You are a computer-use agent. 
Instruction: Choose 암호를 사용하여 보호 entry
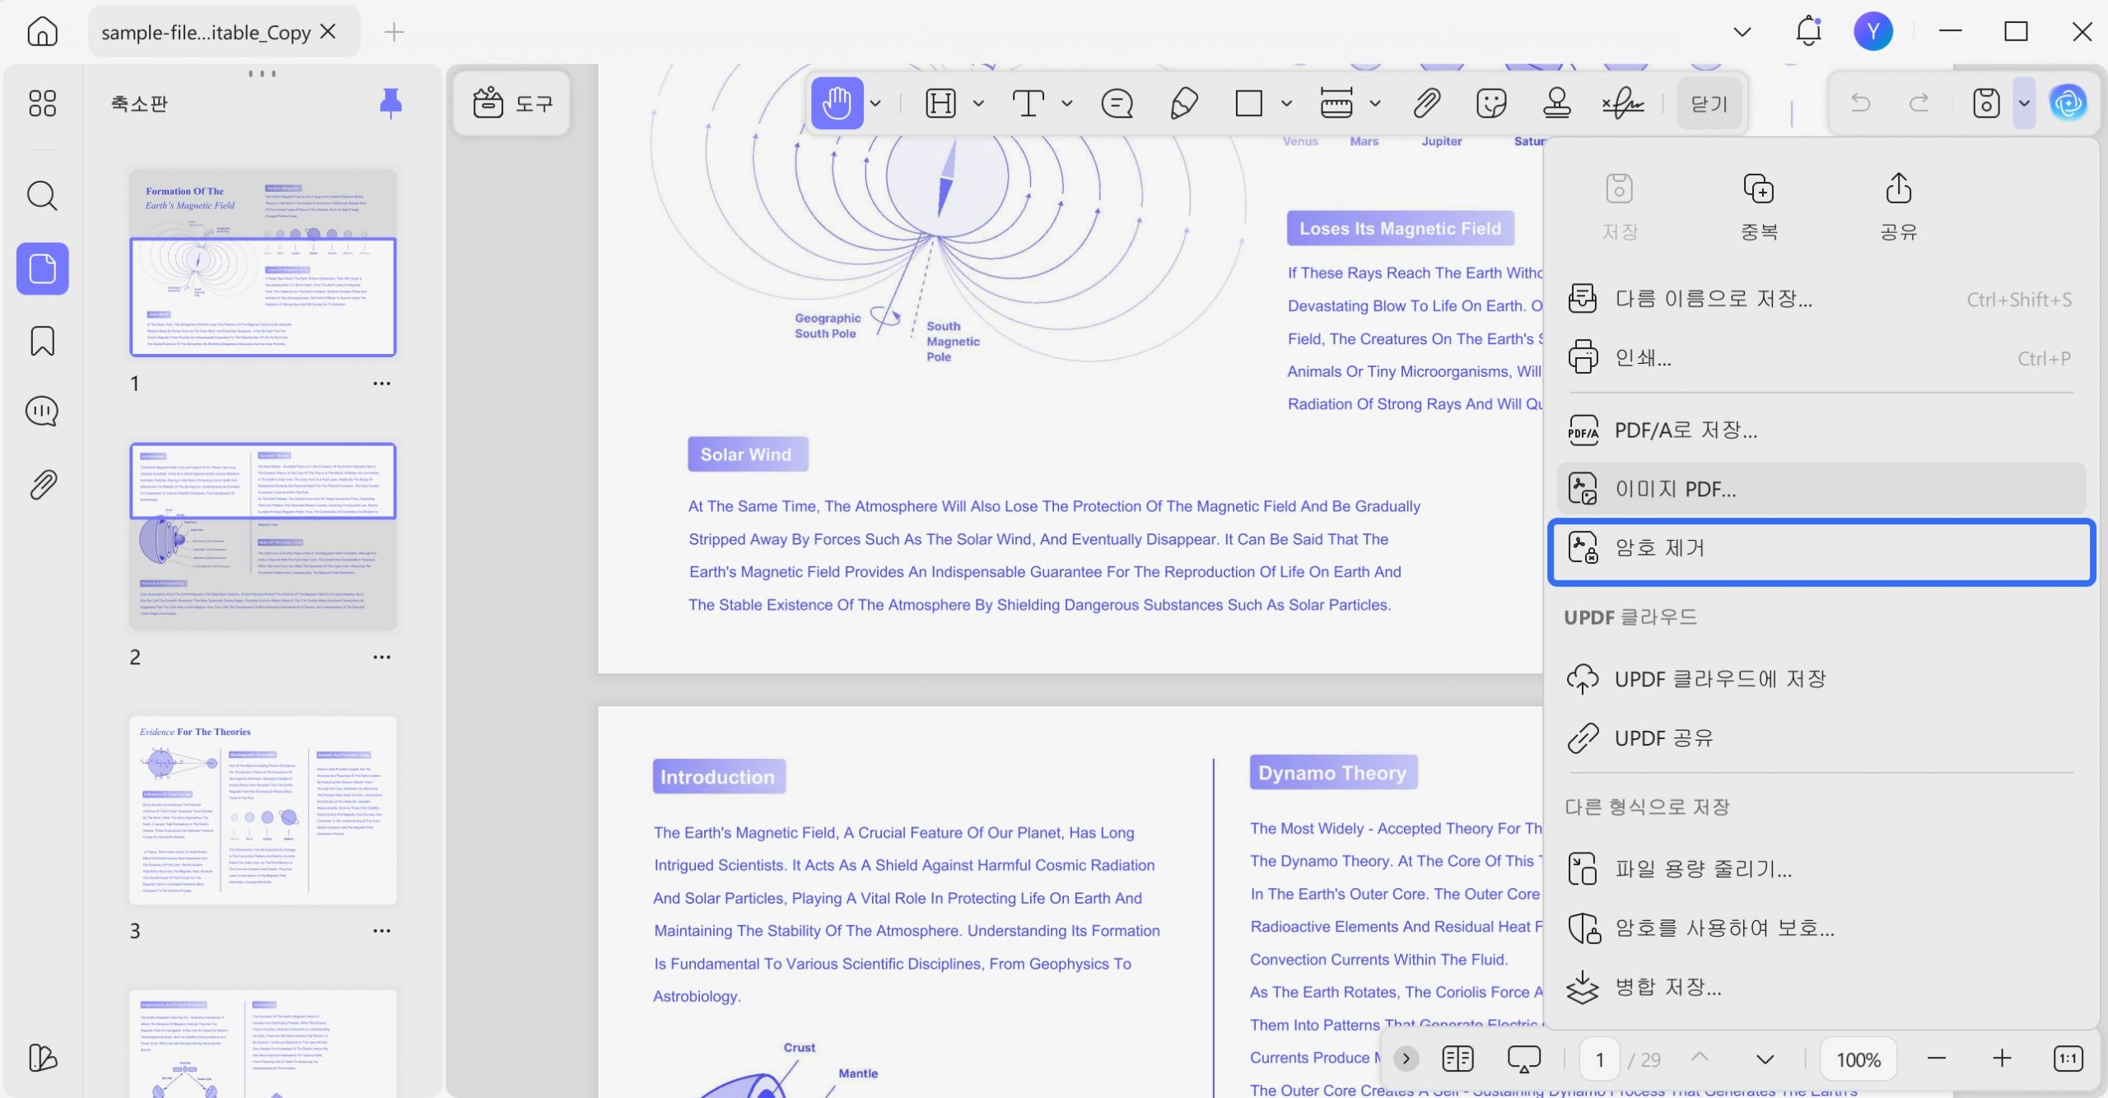point(1820,928)
